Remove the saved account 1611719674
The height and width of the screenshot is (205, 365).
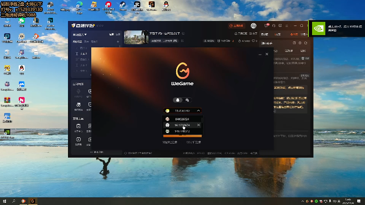click(198, 125)
